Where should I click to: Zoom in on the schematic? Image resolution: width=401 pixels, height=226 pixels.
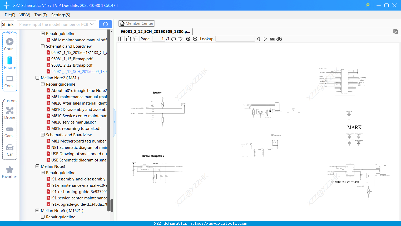tap(188, 39)
